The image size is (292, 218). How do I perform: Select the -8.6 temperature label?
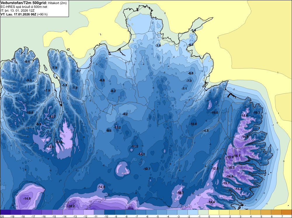pyautogui.click(x=102, y=80)
